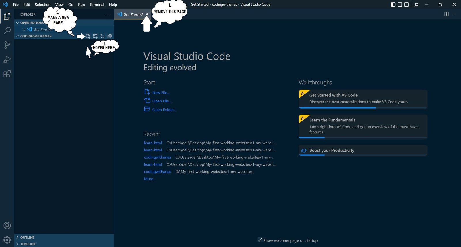Open the Extensions view
The height and width of the screenshot is (247, 461).
click(x=7, y=74)
